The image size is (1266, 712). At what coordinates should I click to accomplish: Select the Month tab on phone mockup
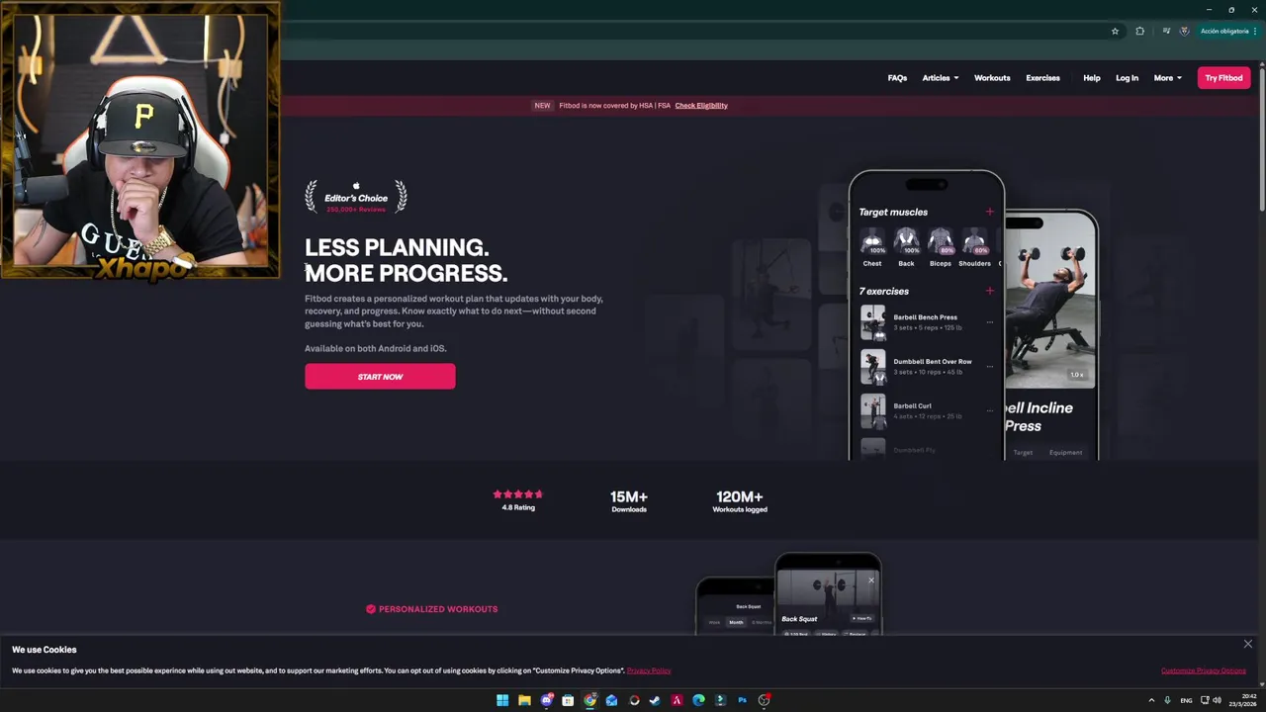[x=736, y=622]
